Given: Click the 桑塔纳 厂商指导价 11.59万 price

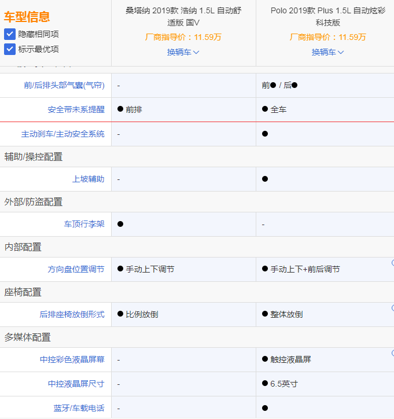Looking at the screenshot, I should 183,37.
